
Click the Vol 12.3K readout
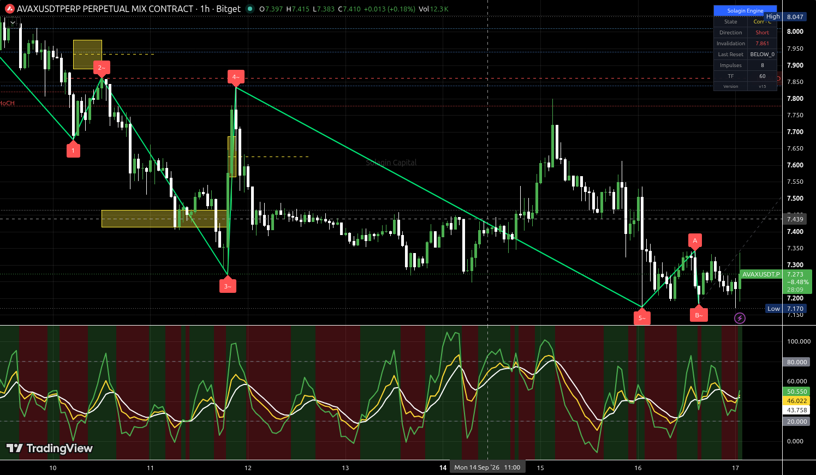click(433, 9)
